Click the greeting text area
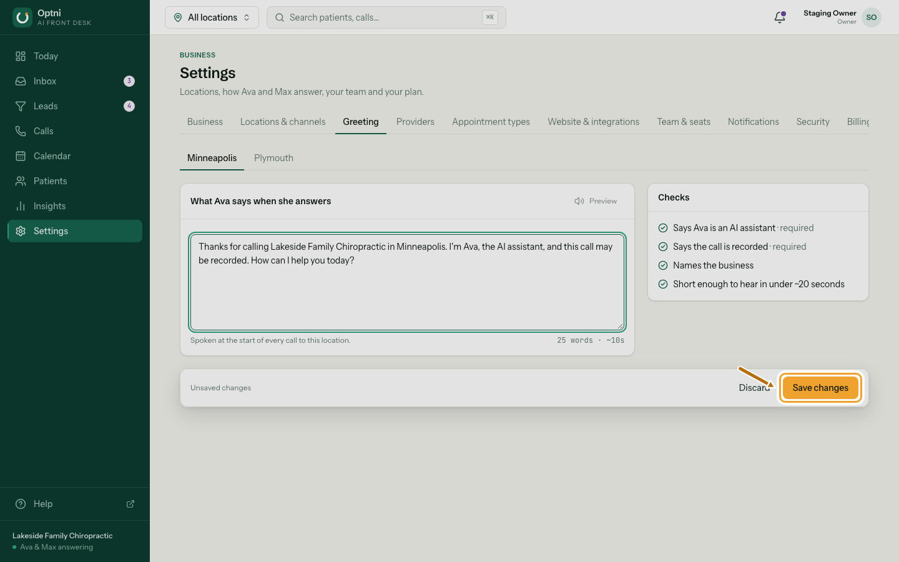This screenshot has width=899, height=562. (x=408, y=282)
